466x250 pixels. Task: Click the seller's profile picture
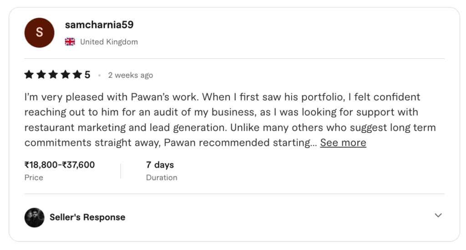point(35,217)
